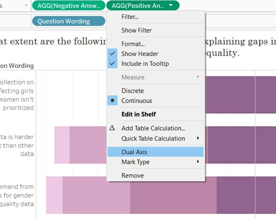The image size is (276, 218).
Task: Toggle Include in Tooltip checkmark
Action: [145, 64]
